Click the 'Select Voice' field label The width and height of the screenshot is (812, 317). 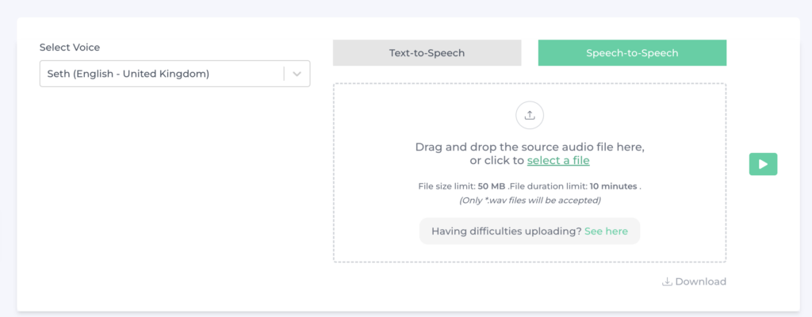tap(70, 47)
